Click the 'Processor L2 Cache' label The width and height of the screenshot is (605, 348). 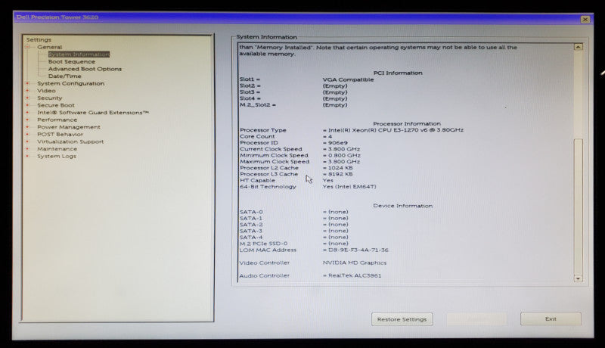[x=269, y=168]
